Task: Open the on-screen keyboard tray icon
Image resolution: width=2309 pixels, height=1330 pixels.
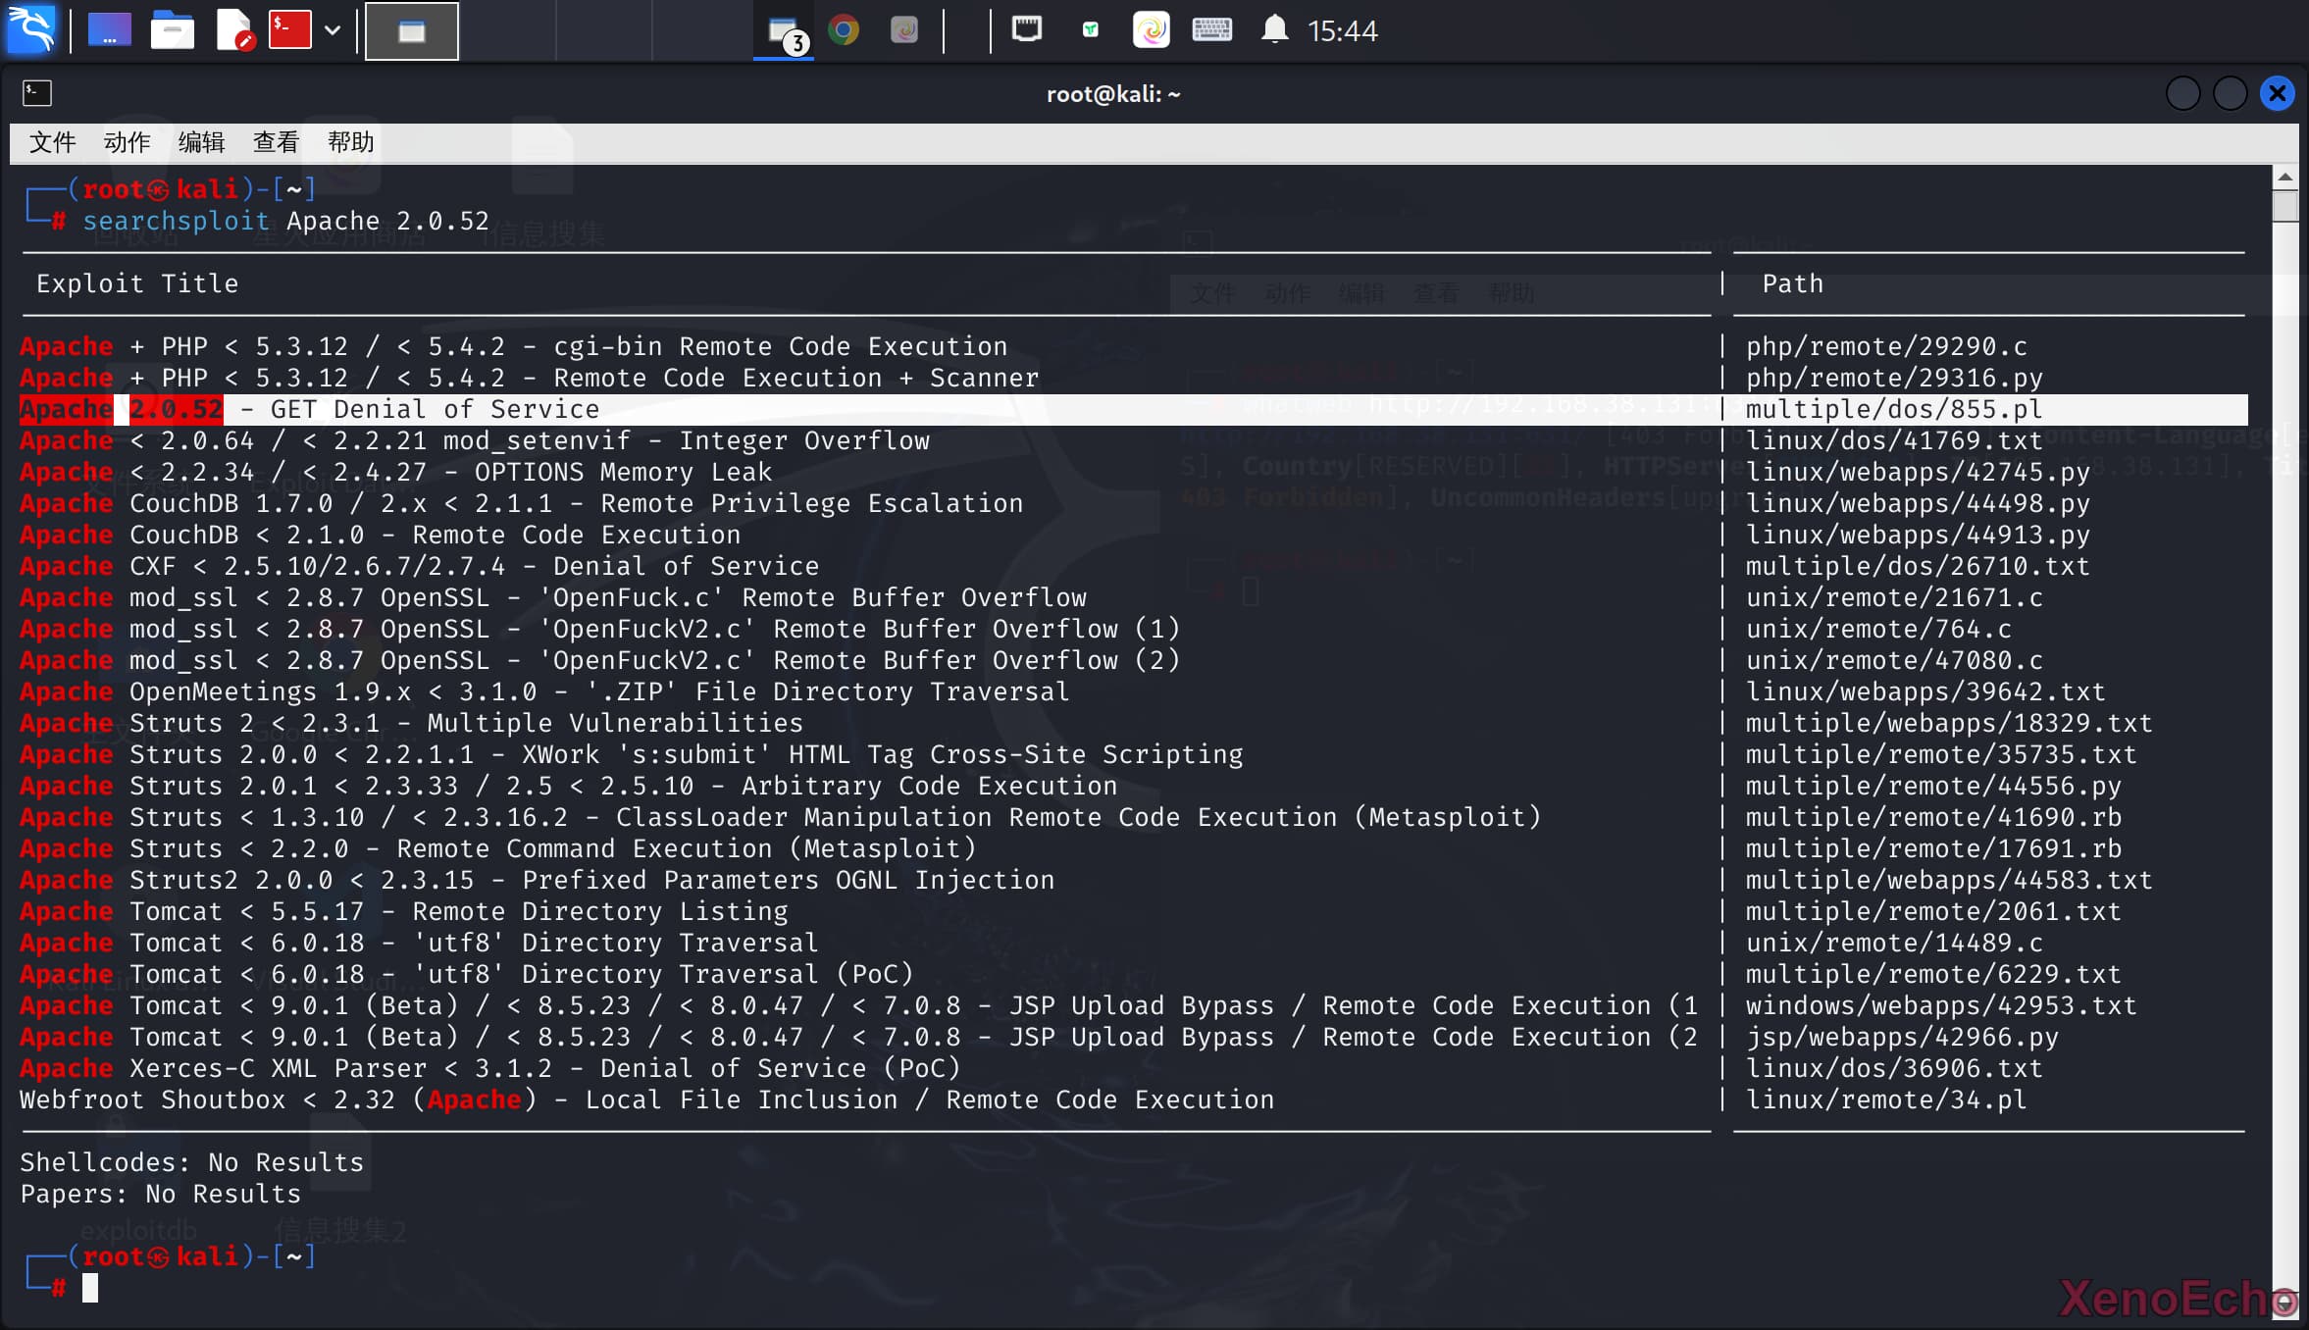Action: [1211, 29]
